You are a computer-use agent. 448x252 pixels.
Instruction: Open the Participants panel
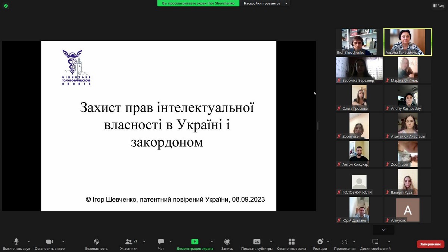pyautogui.click(x=129, y=242)
